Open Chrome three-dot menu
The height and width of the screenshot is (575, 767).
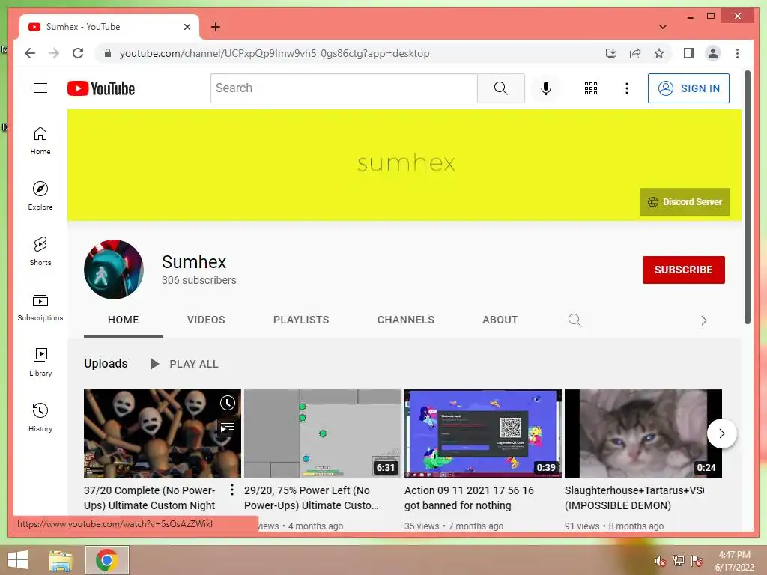(737, 53)
